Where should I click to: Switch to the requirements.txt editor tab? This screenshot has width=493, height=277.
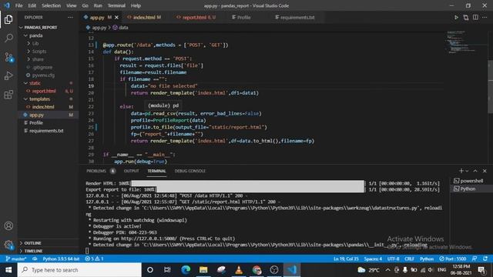(x=297, y=18)
